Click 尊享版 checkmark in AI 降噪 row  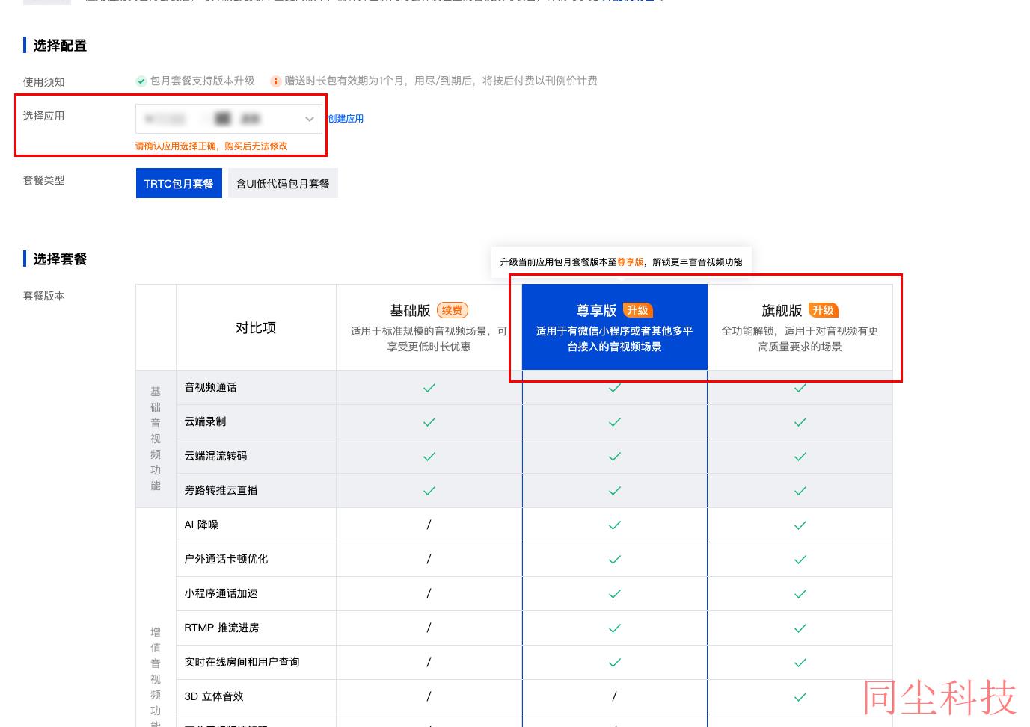pos(615,525)
